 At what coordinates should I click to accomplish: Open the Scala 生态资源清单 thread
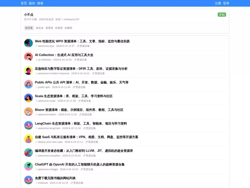point(74,96)
